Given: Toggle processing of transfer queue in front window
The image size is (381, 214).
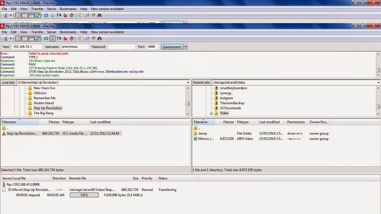Looking at the screenshot, I should [52, 38].
